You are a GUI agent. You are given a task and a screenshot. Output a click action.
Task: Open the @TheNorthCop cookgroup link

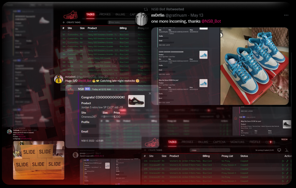26,139
